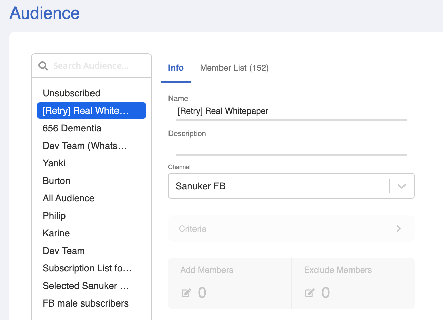
Task: Select the Karine audience
Action: (56, 233)
